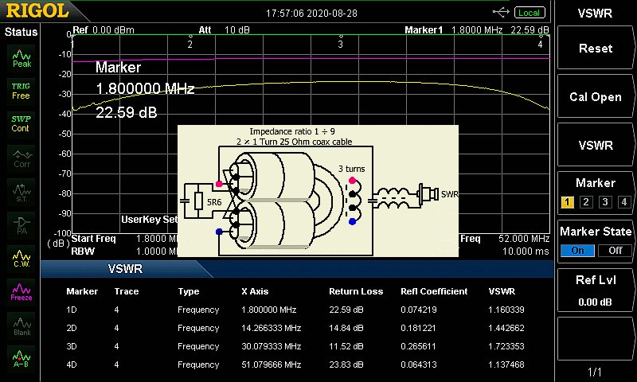Viewport: 637px width, 382px height.
Task: Switch Marker State to Off
Action: (x=614, y=250)
